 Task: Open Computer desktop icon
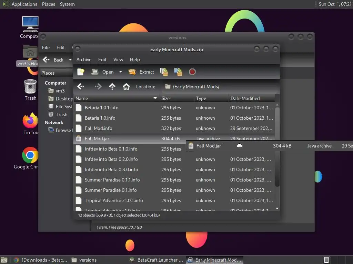click(x=30, y=27)
